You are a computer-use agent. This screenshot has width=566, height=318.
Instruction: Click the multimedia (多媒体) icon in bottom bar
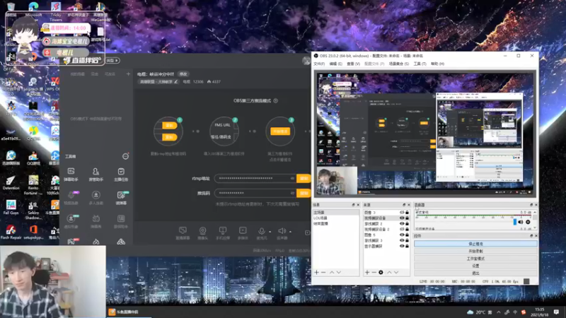pyautogui.click(x=243, y=232)
